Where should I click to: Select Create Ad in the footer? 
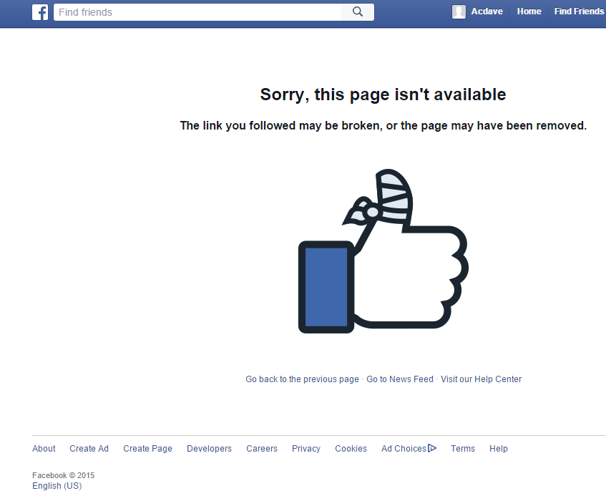tap(89, 449)
